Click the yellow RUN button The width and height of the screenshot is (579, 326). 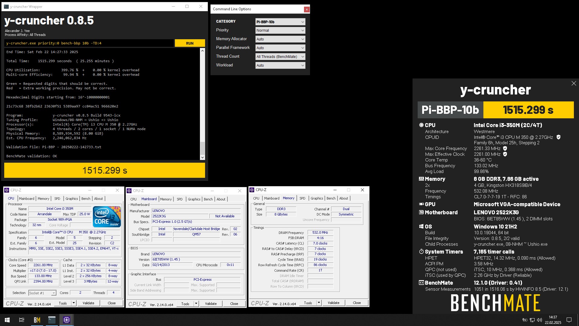tap(190, 43)
